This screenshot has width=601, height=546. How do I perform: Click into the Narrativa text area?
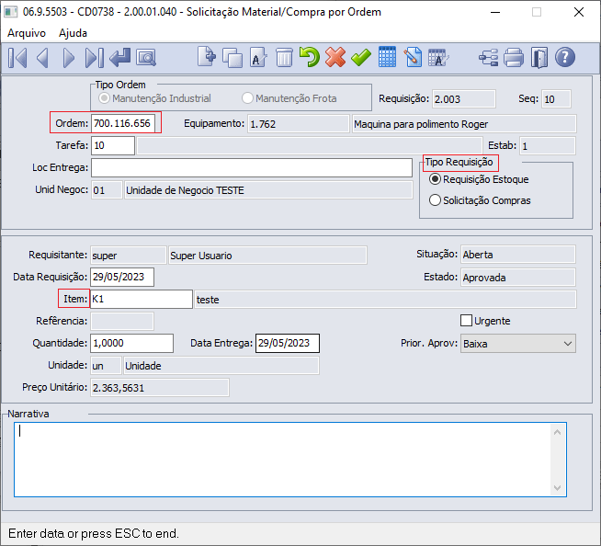283,457
